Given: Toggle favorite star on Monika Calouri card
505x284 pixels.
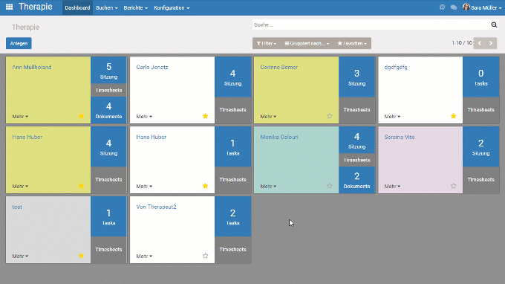Looking at the screenshot, I should (x=329, y=186).
